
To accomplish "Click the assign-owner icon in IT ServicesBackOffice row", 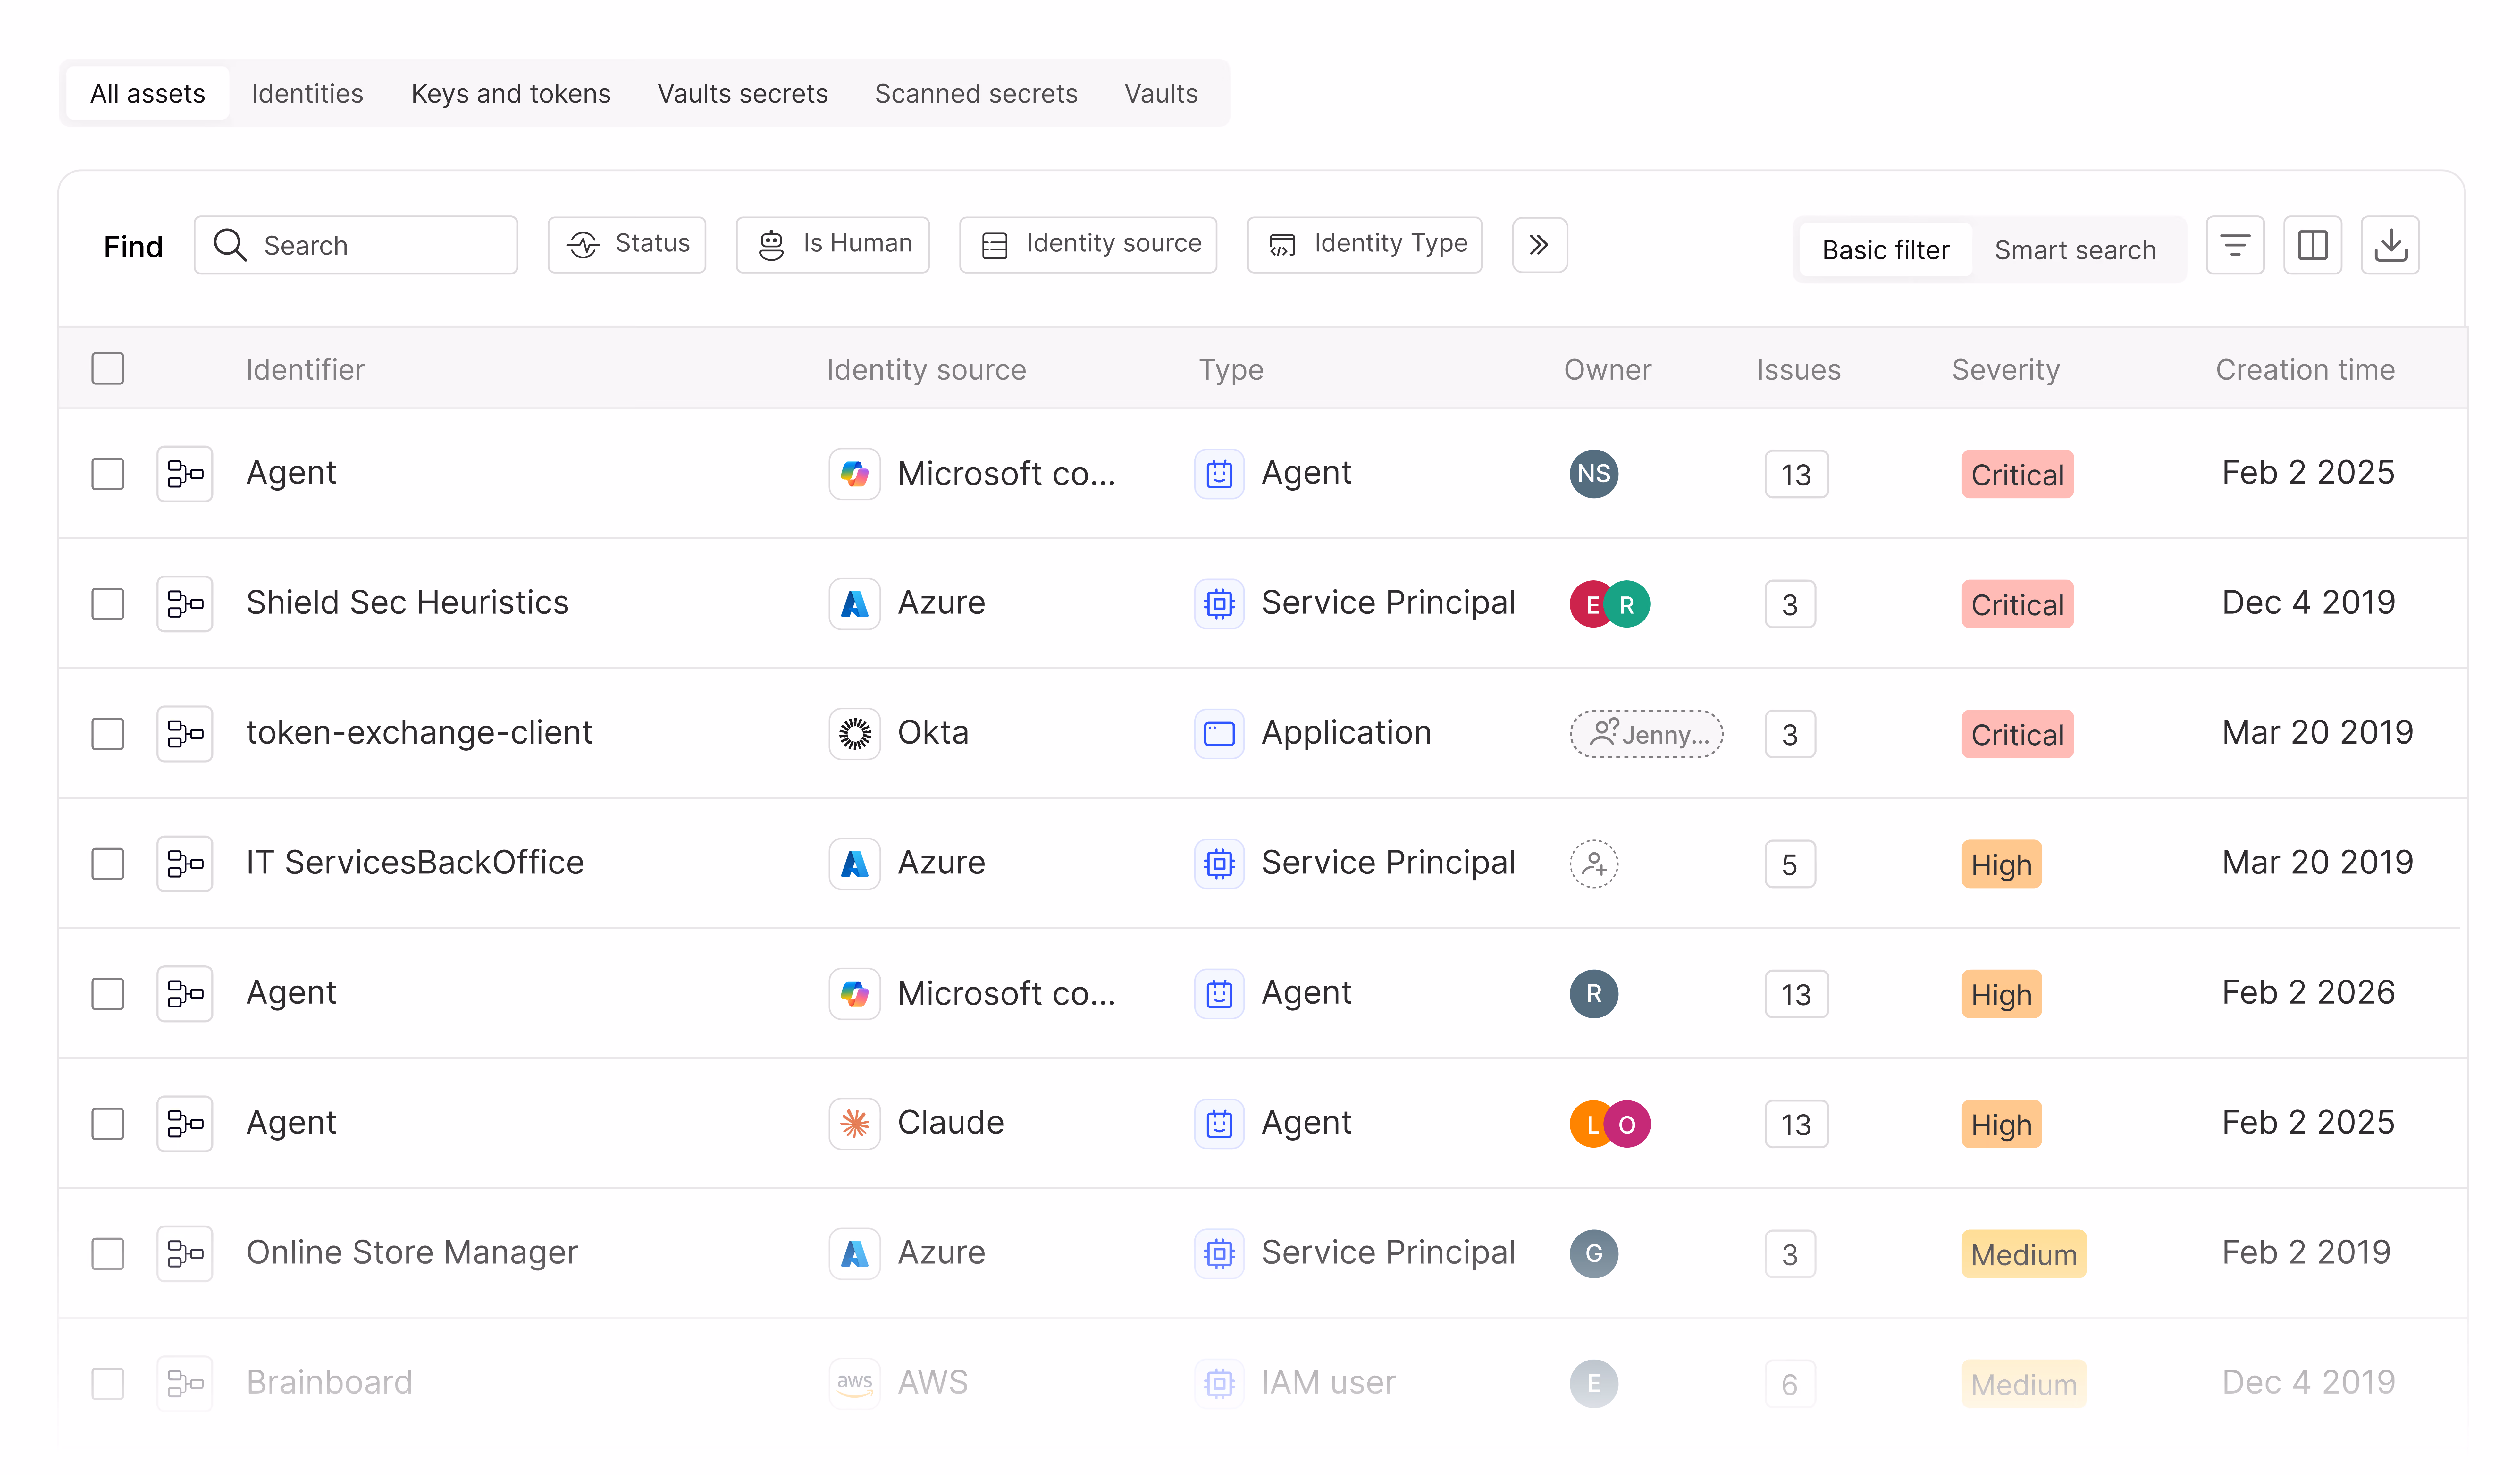I will [x=1594, y=864].
